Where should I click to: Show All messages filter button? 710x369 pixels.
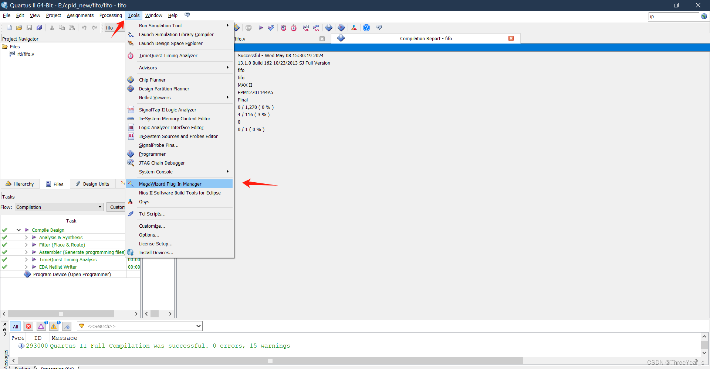[16, 326]
